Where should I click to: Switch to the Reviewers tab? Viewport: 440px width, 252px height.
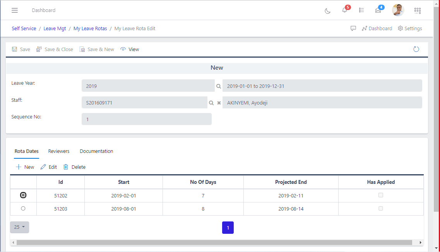pos(59,151)
